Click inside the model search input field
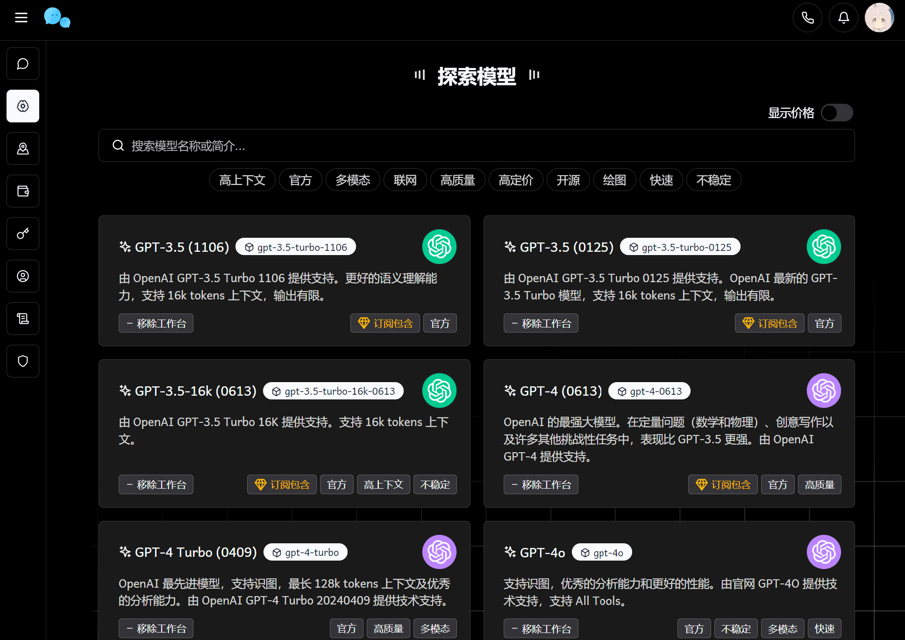The image size is (905, 640). pos(476,146)
